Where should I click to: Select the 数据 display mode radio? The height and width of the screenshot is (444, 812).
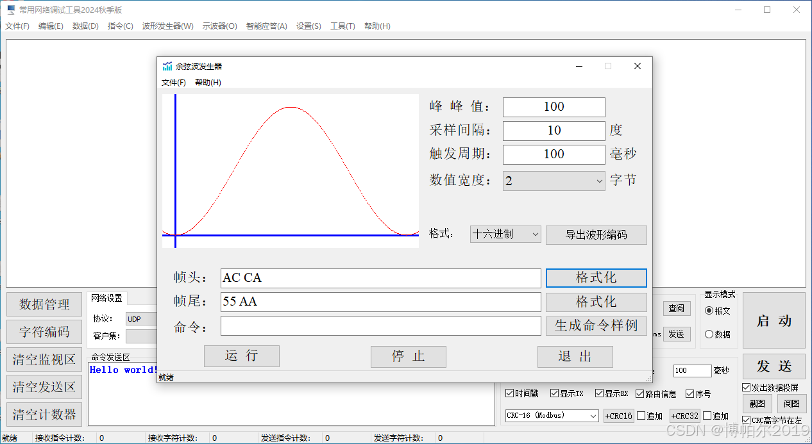[x=718, y=334]
